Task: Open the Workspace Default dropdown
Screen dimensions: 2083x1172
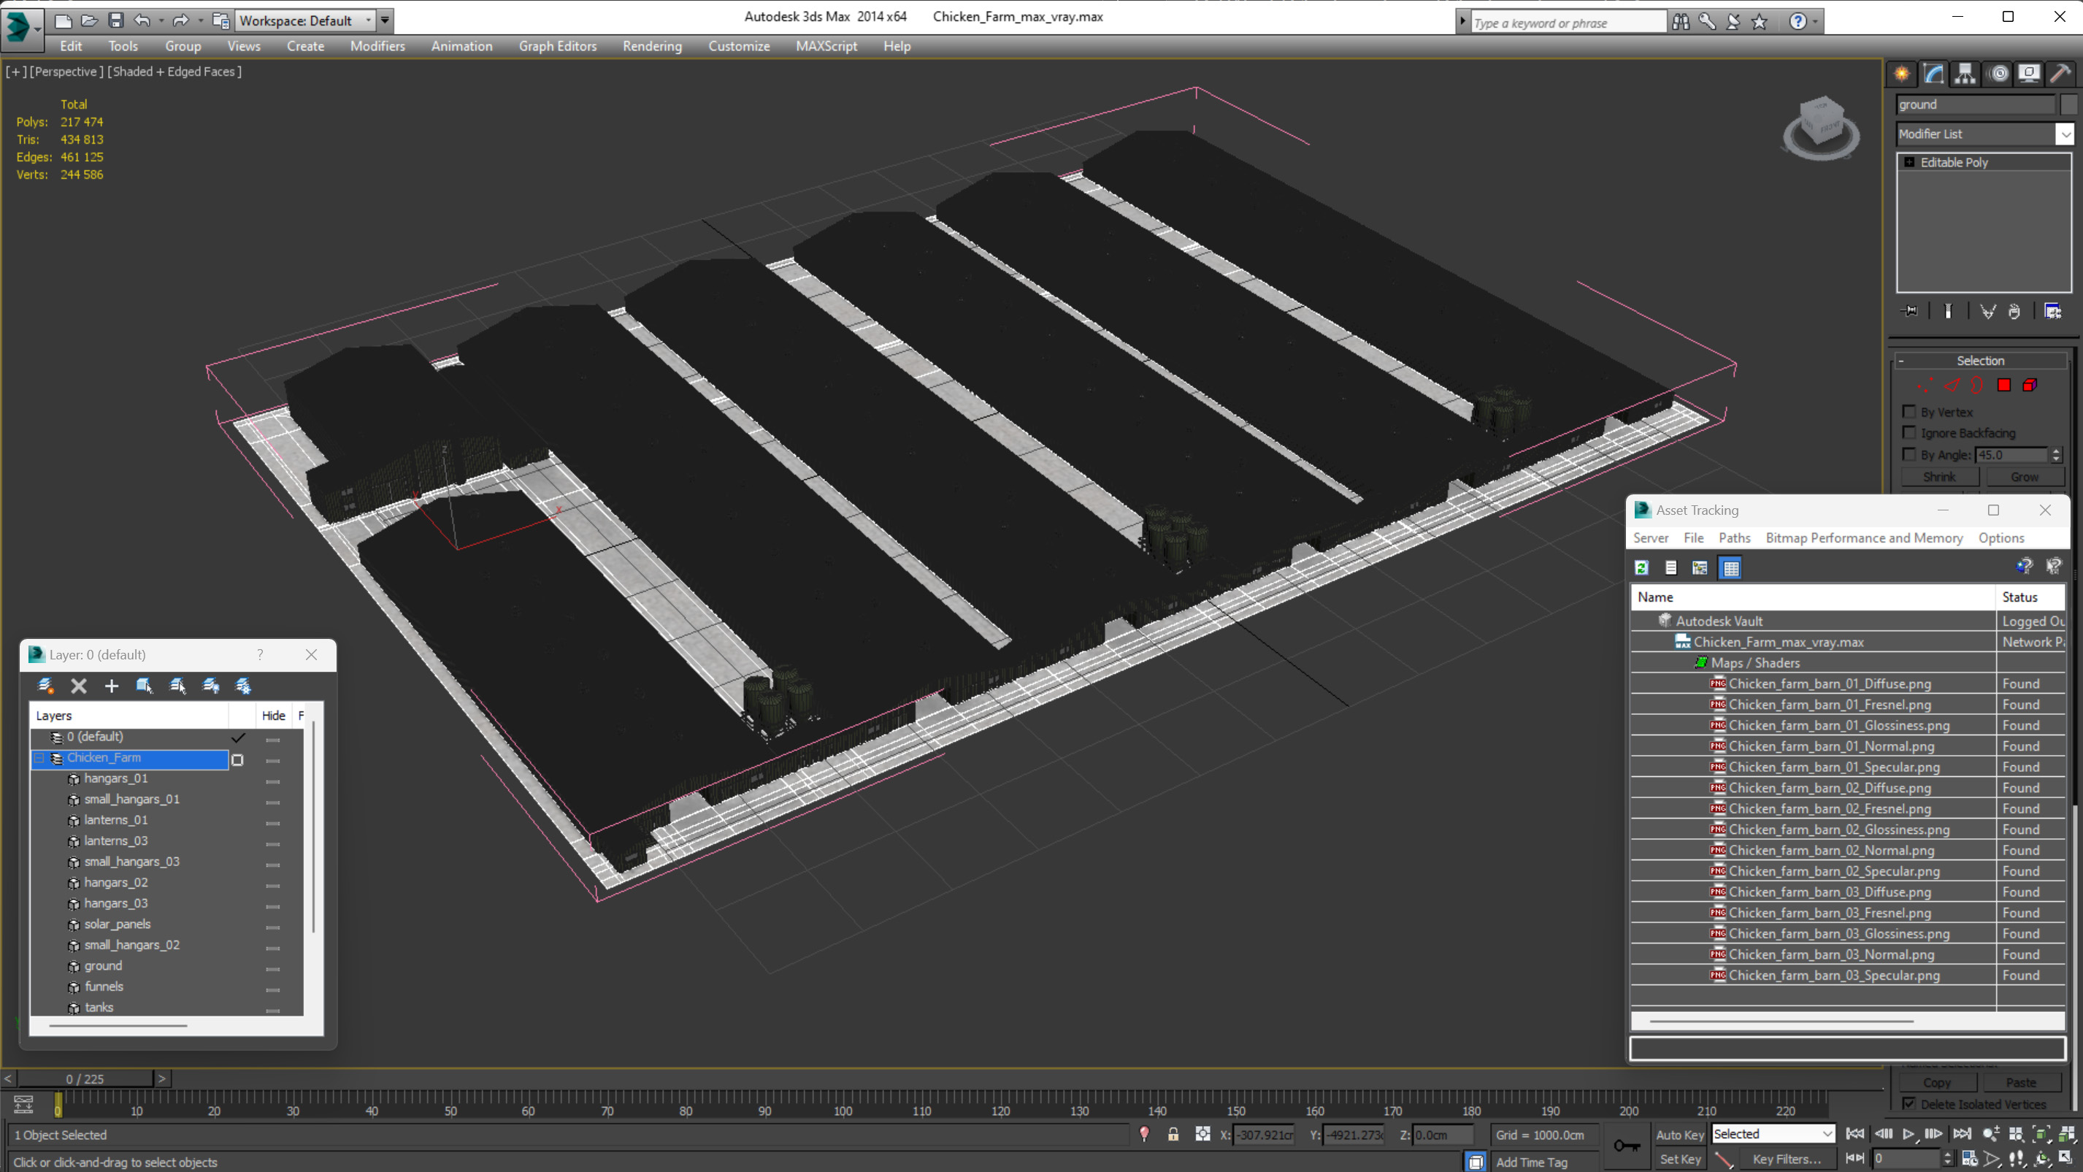Action: [305, 20]
